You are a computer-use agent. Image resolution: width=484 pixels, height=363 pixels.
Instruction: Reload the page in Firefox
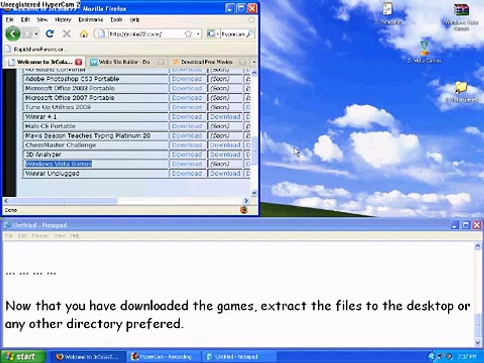click(x=50, y=34)
